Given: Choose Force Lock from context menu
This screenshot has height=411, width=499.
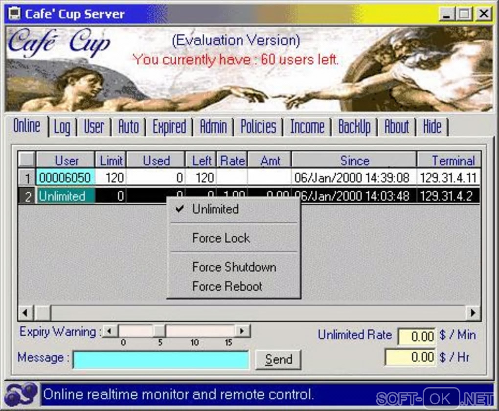Looking at the screenshot, I should (x=234, y=238).
